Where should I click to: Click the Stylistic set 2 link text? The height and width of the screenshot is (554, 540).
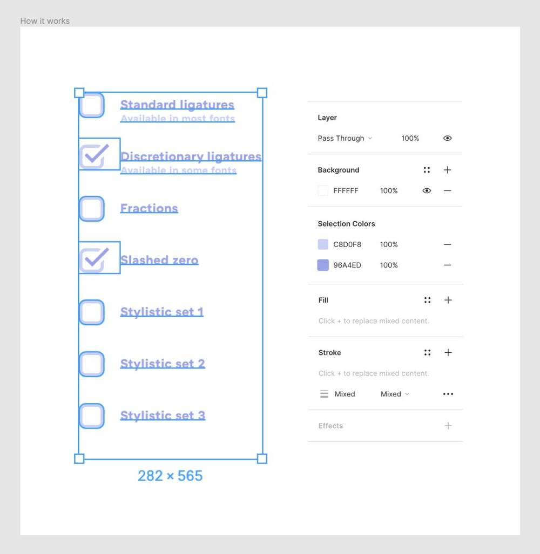click(163, 364)
